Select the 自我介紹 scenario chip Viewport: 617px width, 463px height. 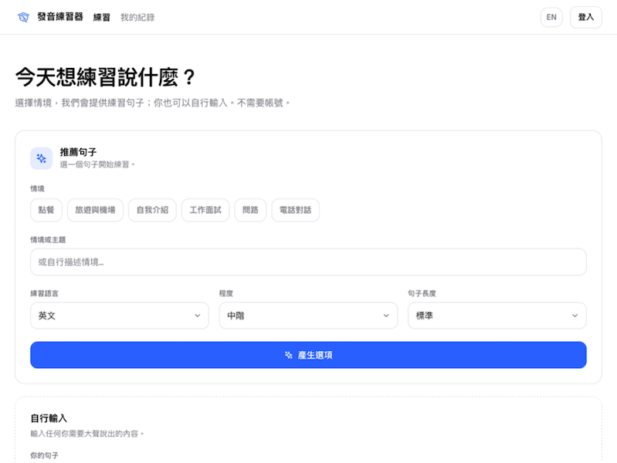tap(152, 210)
